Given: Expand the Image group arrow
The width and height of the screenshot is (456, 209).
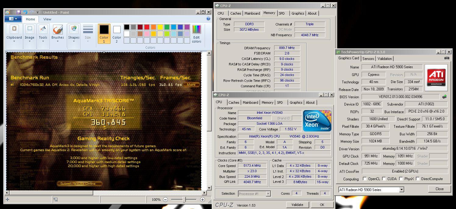Looking at the screenshot, I should tap(30, 42).
